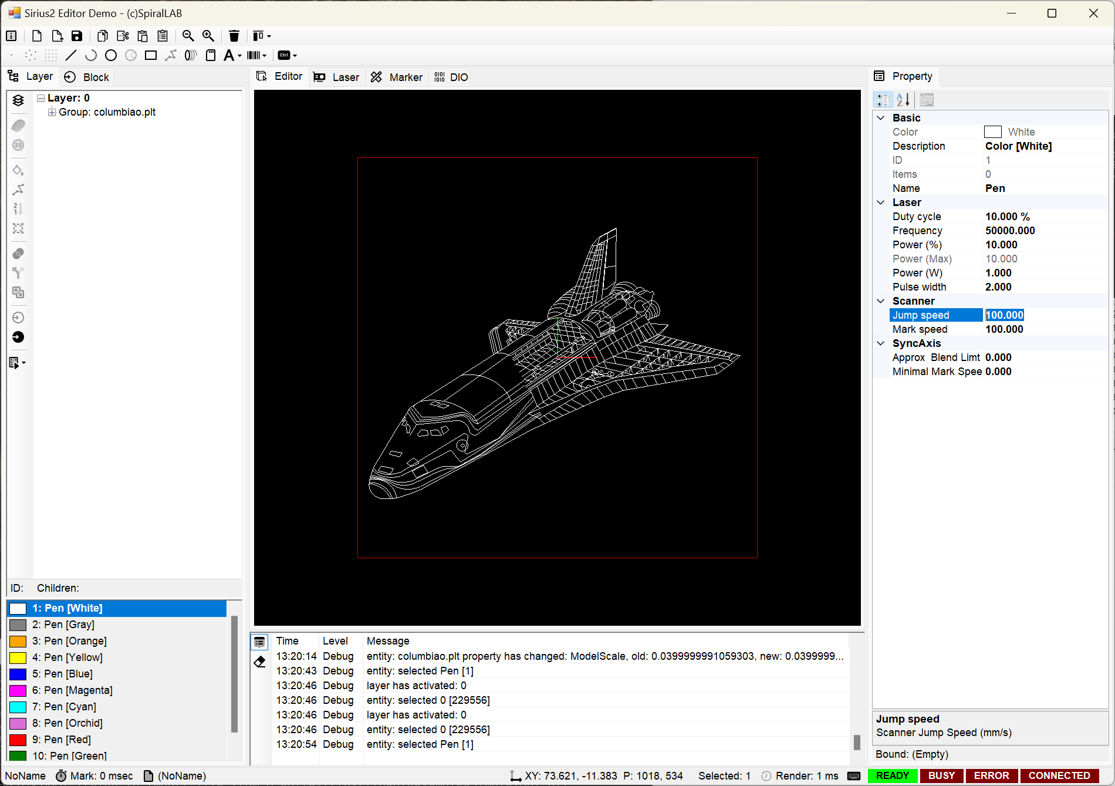The image size is (1115, 786).
Task: Select the 6: Pen [Magenta] swatch
Action: click(18, 690)
